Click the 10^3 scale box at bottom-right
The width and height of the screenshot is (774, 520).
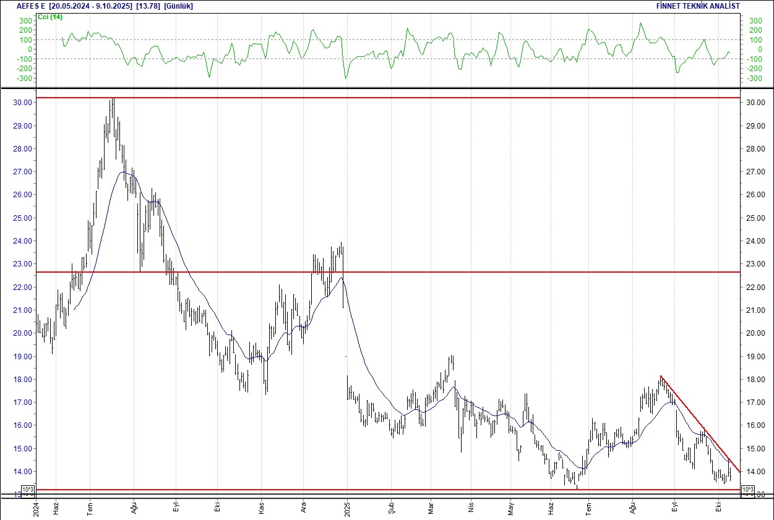point(747,490)
